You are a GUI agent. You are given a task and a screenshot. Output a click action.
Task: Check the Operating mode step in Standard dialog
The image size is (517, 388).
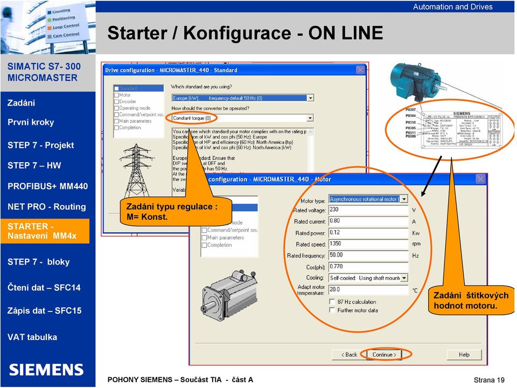116,108
